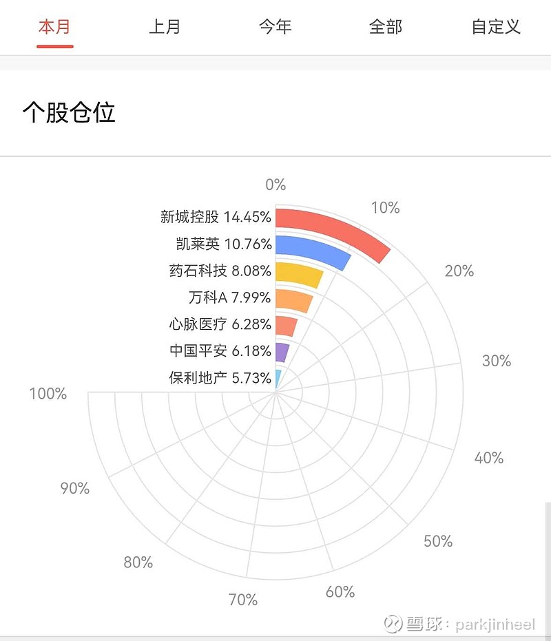Click the 个股仓位 section heading
Screen dimensions: 551x641
point(69,112)
